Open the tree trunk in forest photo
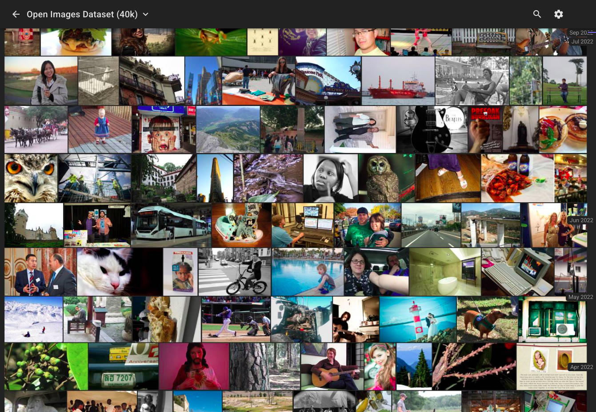The height and width of the screenshot is (412, 596). (x=265, y=366)
